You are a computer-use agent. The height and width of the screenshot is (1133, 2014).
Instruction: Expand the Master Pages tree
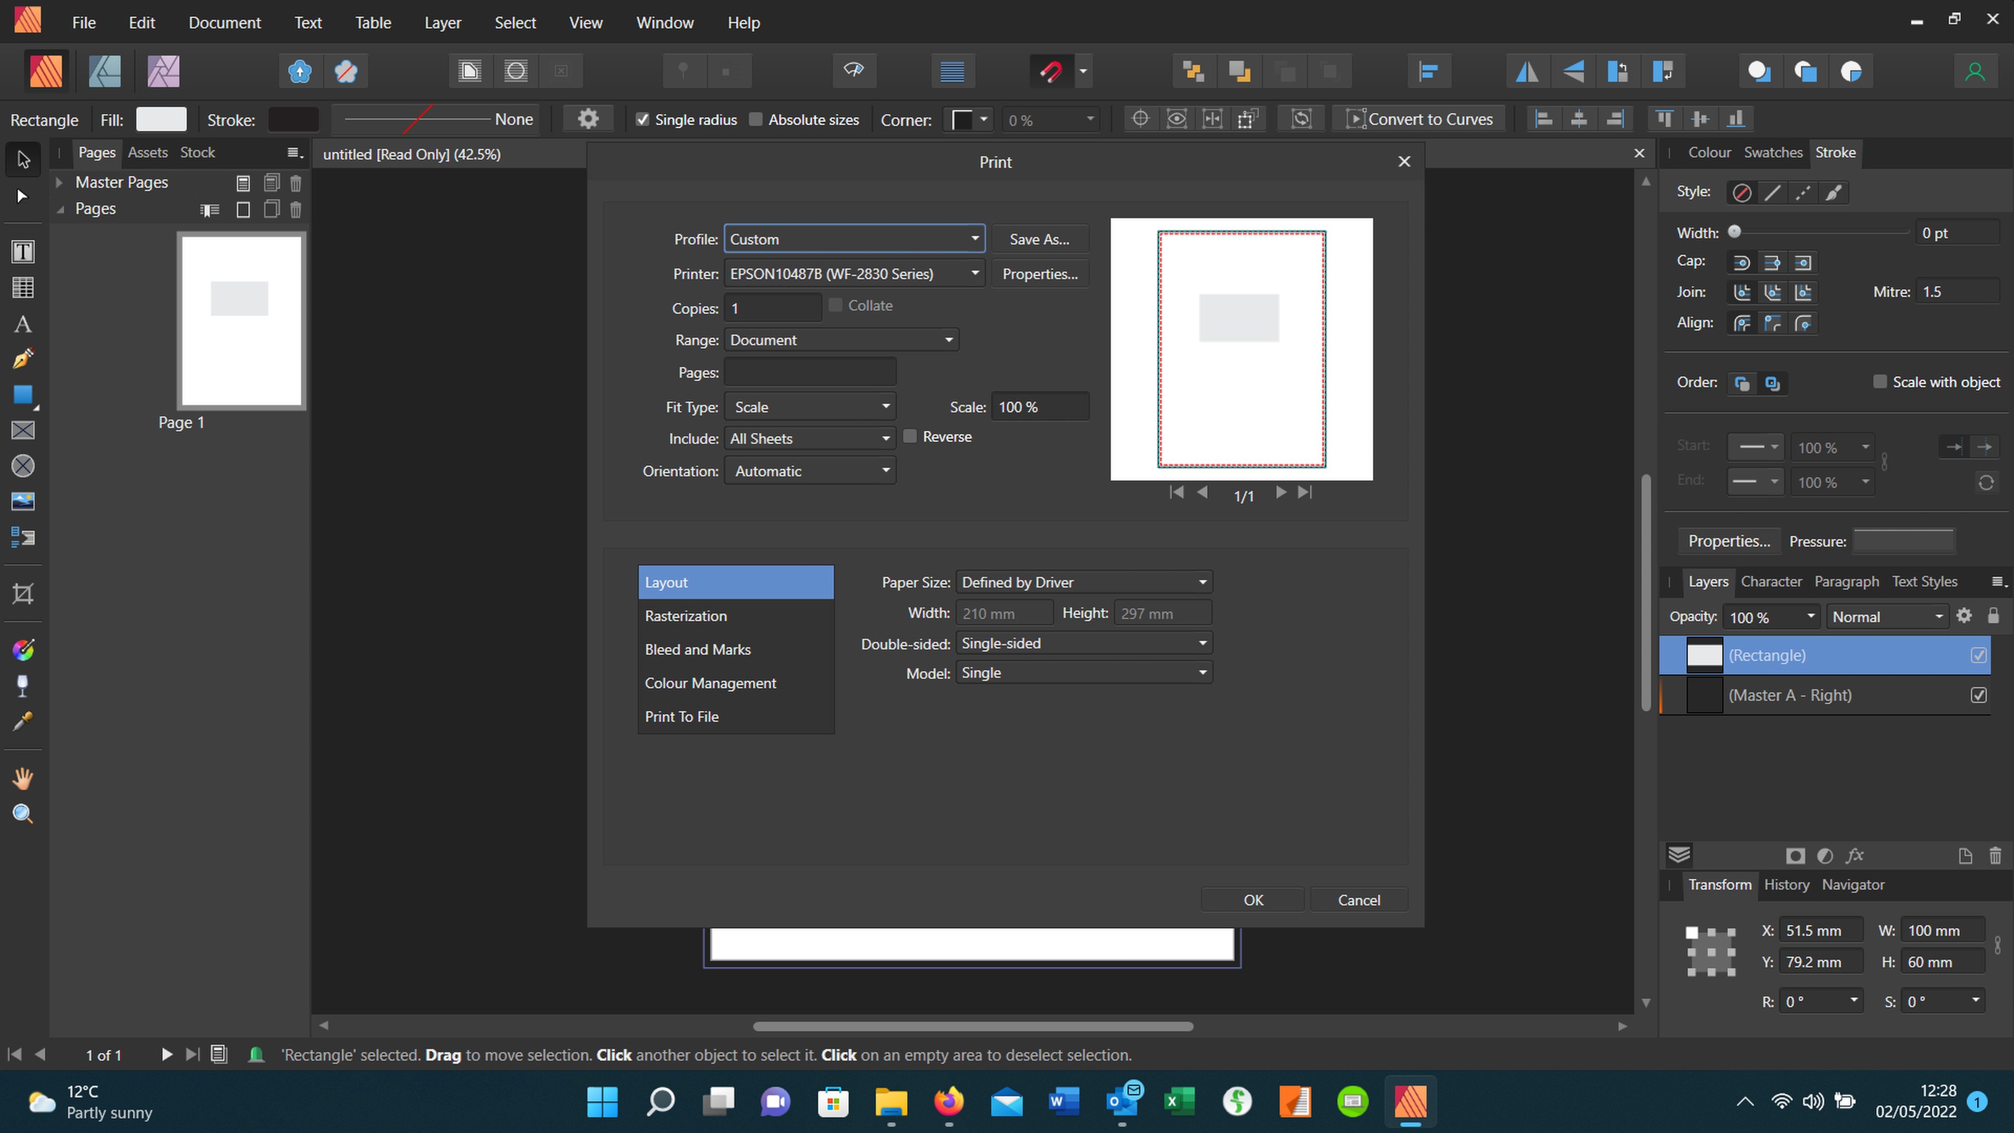click(x=59, y=182)
